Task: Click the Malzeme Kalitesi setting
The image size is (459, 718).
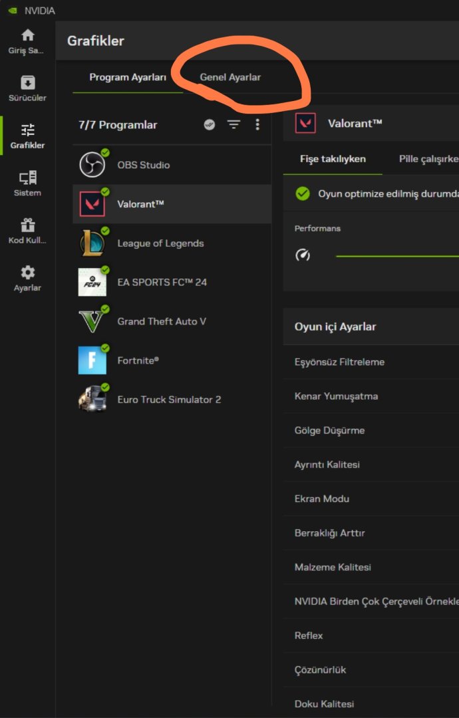Action: 371,567
